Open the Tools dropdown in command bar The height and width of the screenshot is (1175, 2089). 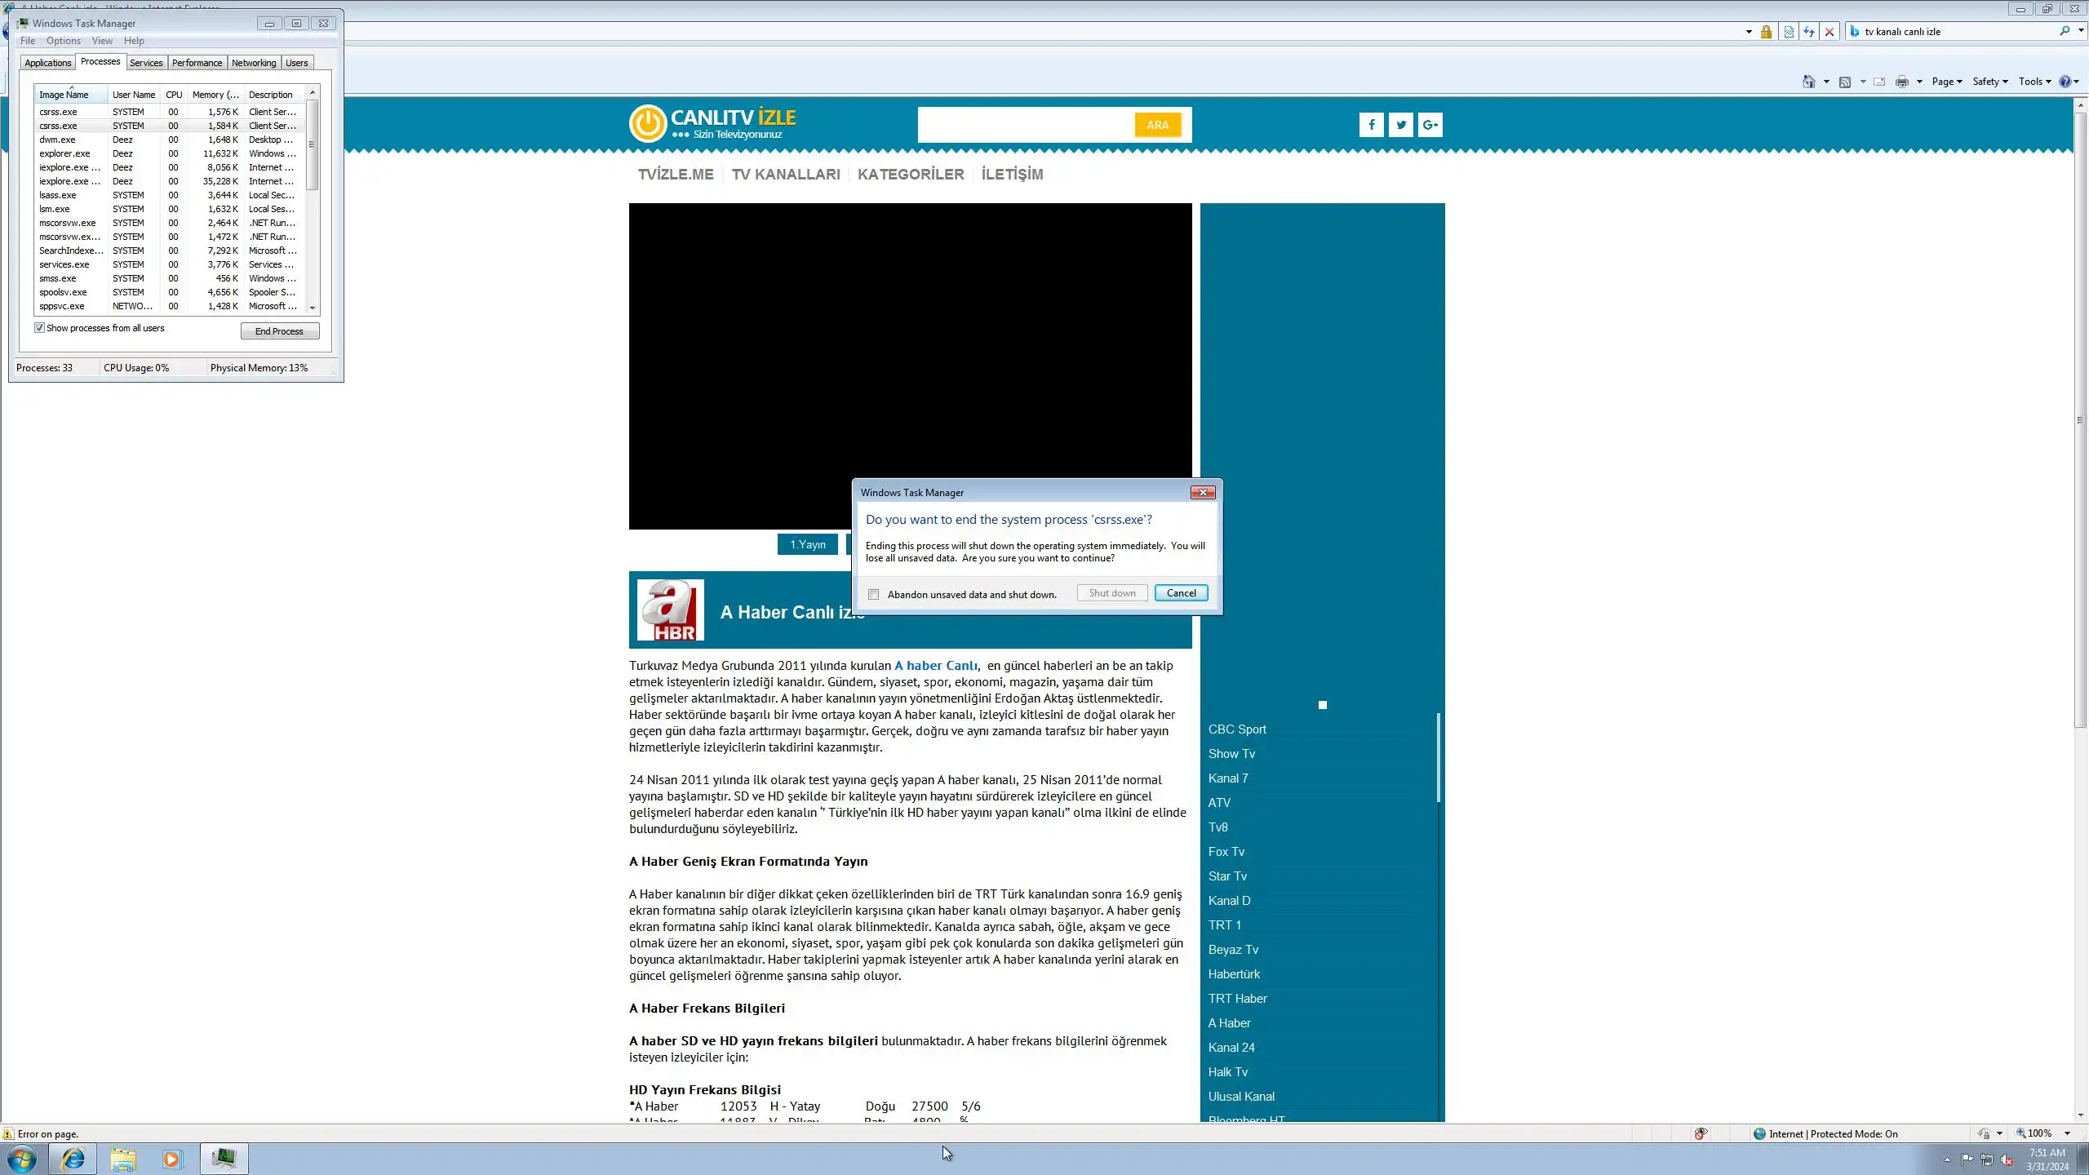pos(2034,82)
